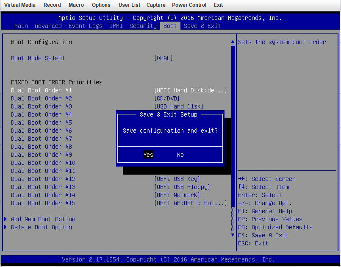Choose No in Save & Exit dialog

pos(180,155)
